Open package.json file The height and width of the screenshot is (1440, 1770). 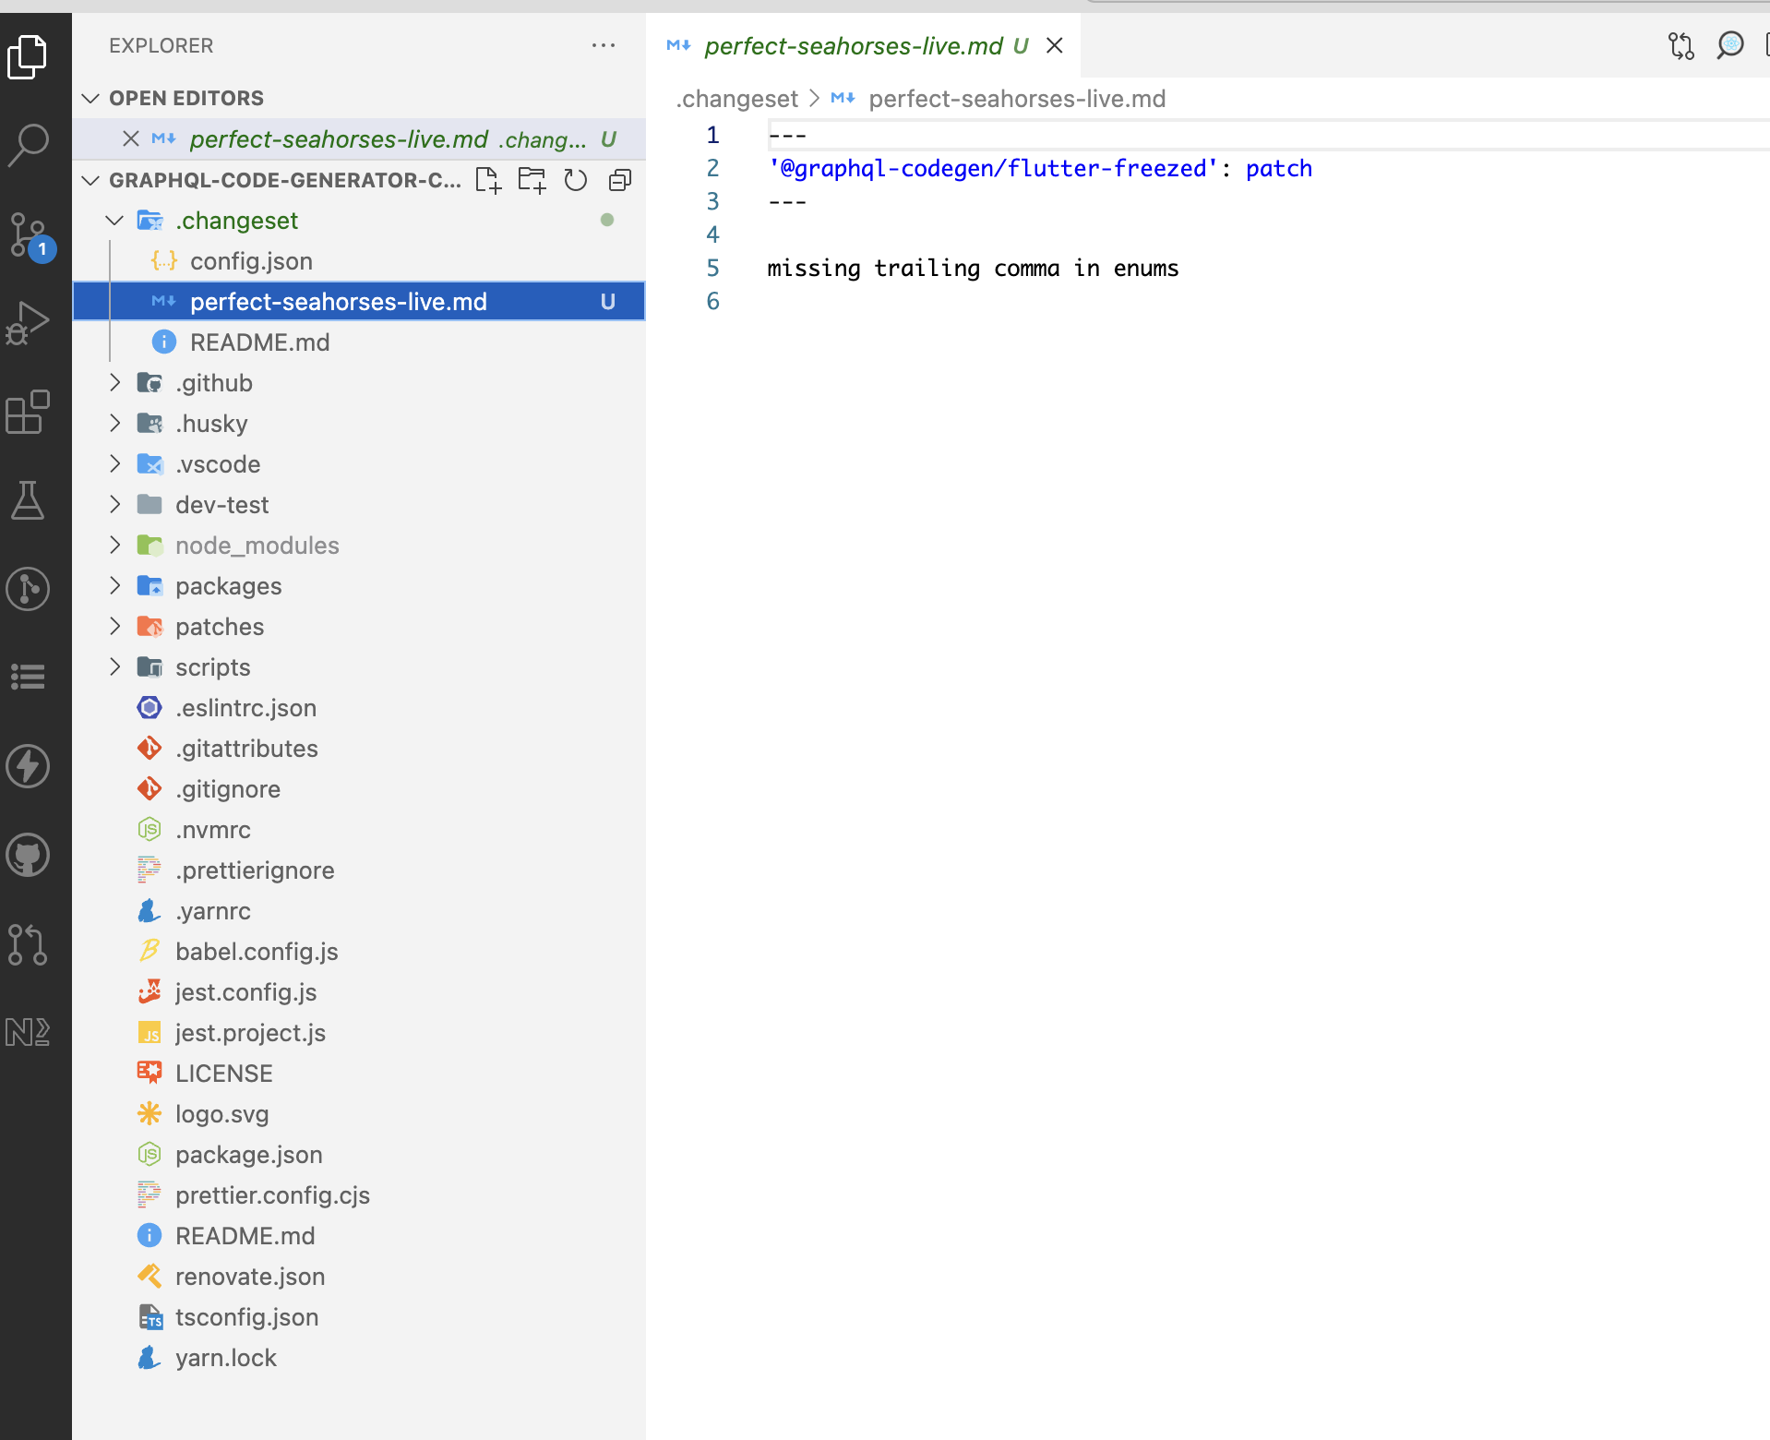[359, 1155]
